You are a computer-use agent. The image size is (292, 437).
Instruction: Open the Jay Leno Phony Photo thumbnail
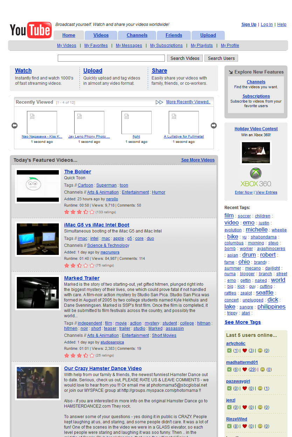89,122
